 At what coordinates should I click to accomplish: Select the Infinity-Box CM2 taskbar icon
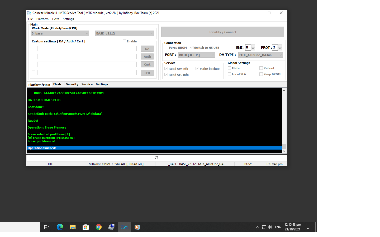[x=124, y=227]
